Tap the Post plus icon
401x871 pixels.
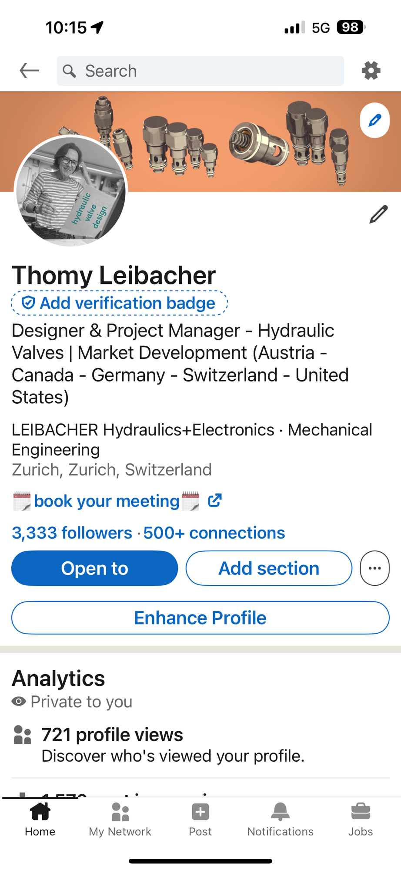[200, 812]
